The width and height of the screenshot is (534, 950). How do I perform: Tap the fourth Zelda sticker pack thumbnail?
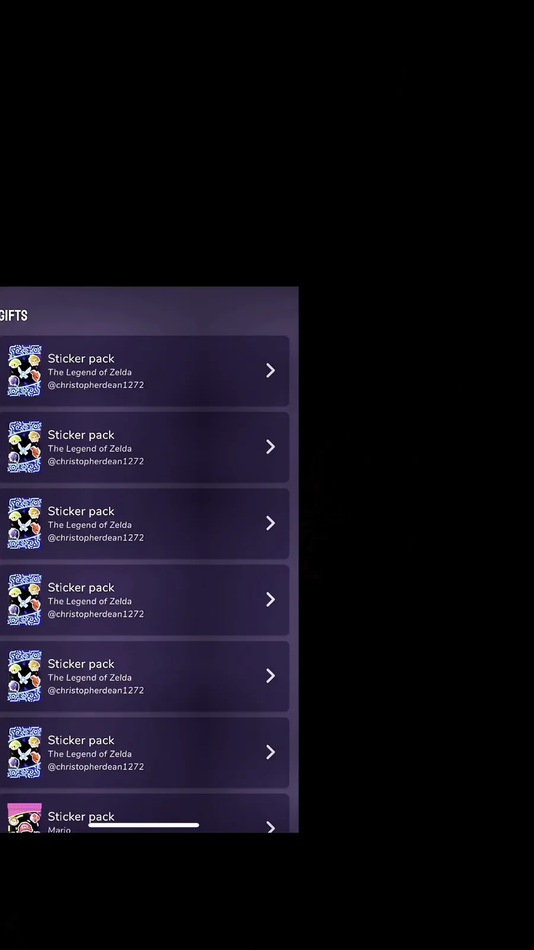tap(24, 600)
